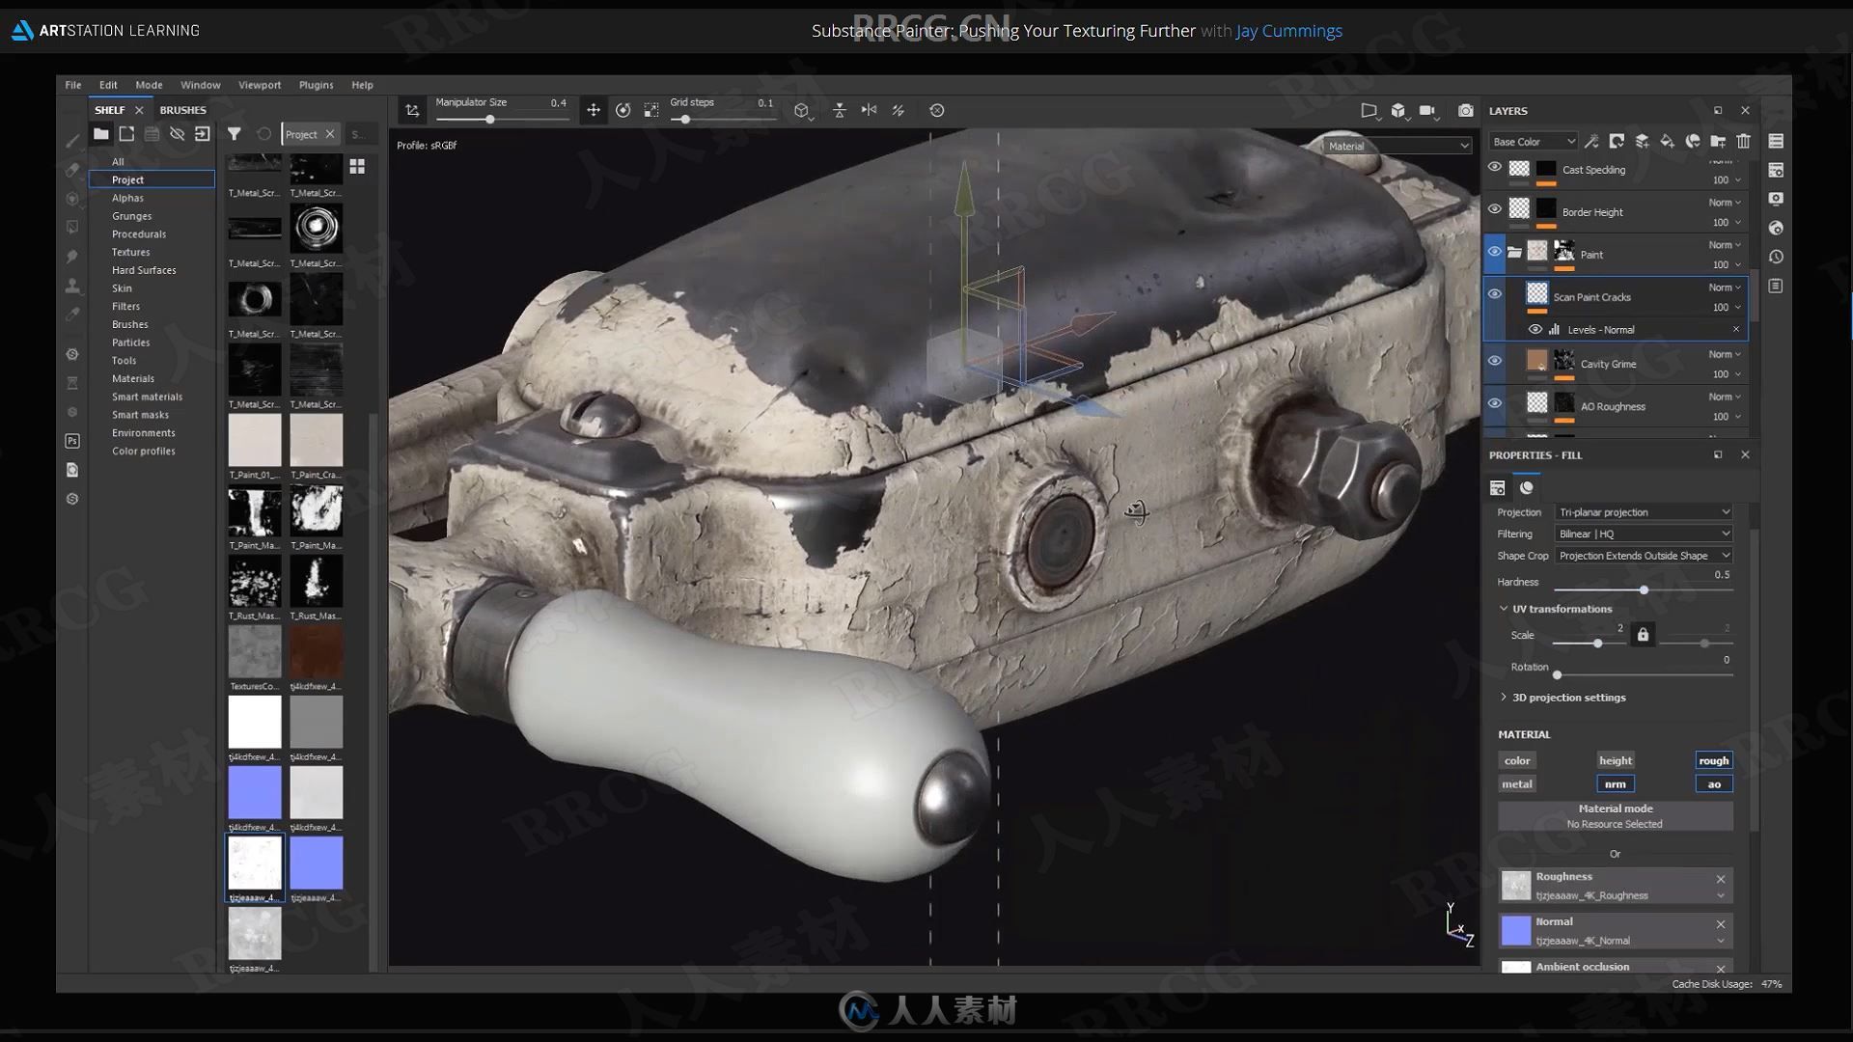This screenshot has height=1042, width=1853.
Task: Toggle the scale lock button
Action: [1643, 635]
